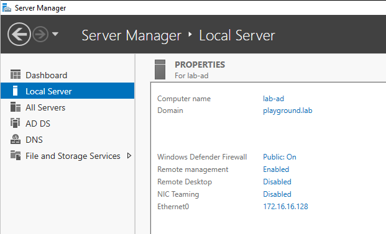Screen dimensions: 386x234
Task: Open the navigation history dropdown arrow
Action: [x=55, y=34]
